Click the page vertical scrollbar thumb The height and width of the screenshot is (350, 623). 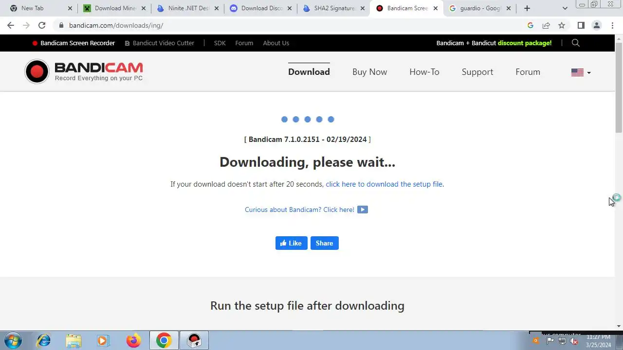tap(619, 87)
